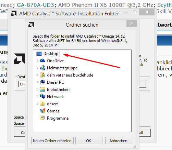
Task: Click the user folder icon beside dein vater aus buxdehude
Action: coord(42,75)
